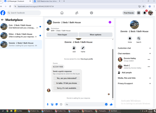Expand Privacy & support section
The image size is (156, 113).
[x=134, y=83]
